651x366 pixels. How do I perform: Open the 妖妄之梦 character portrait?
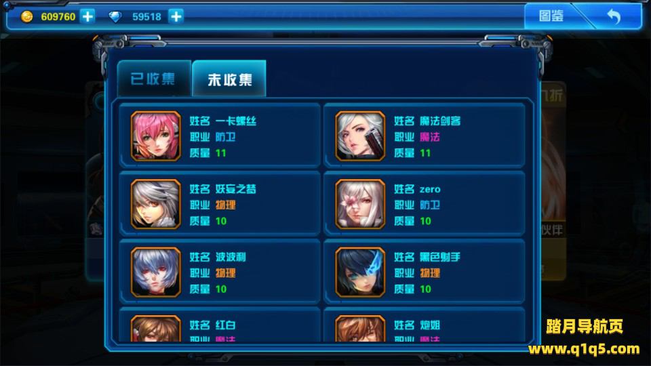[156, 204]
